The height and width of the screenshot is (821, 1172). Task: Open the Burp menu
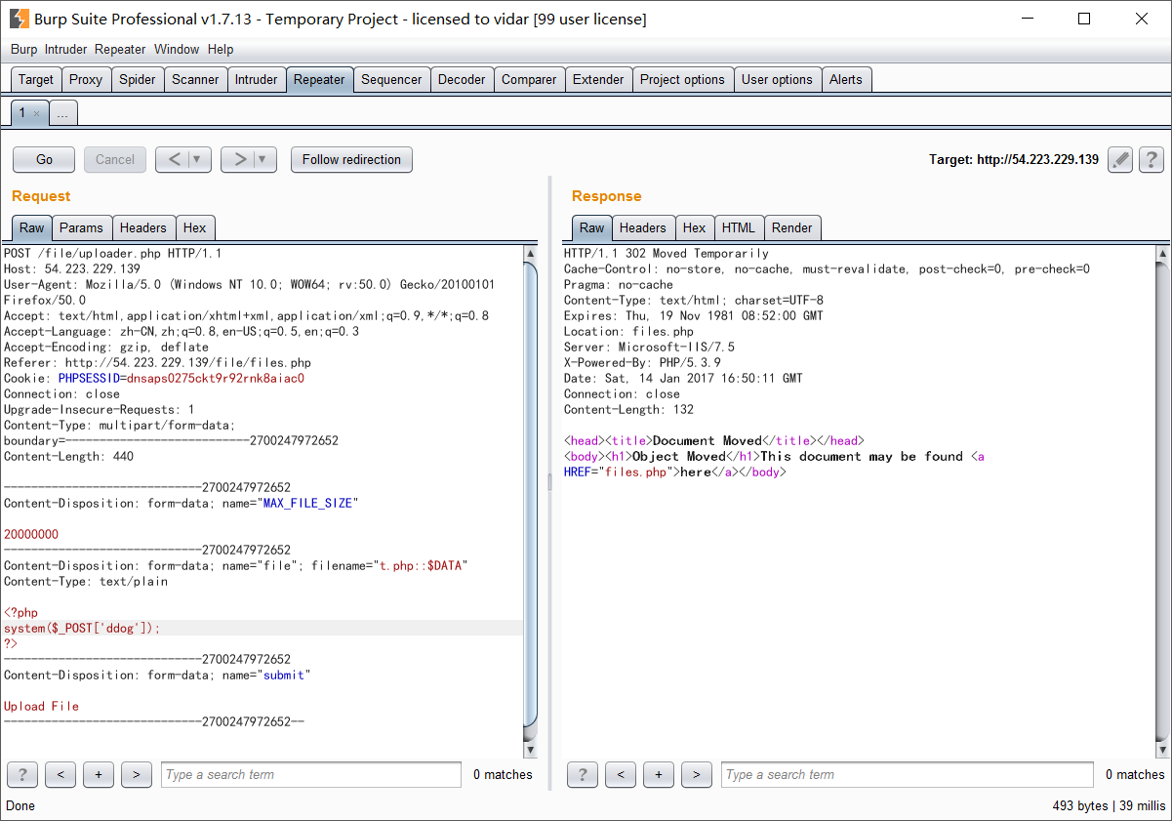pyautogui.click(x=24, y=49)
